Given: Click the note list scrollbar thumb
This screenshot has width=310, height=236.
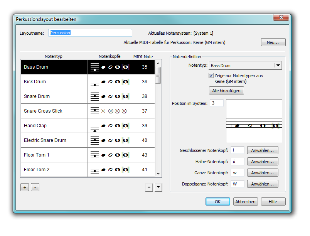Looking at the screenshot, I should coord(158,75).
